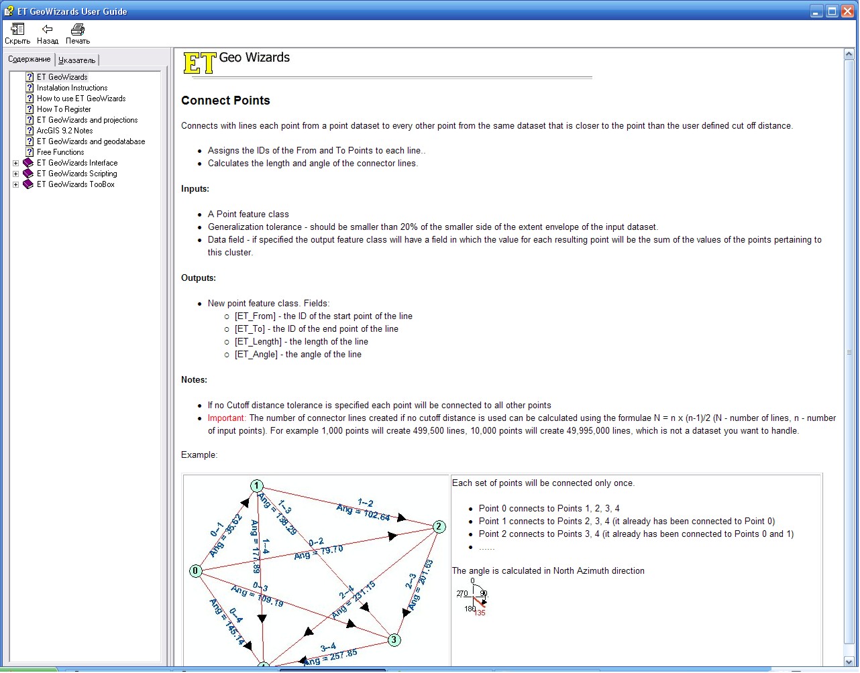Open ArcGIS 9.2 Notes topic

coord(64,131)
